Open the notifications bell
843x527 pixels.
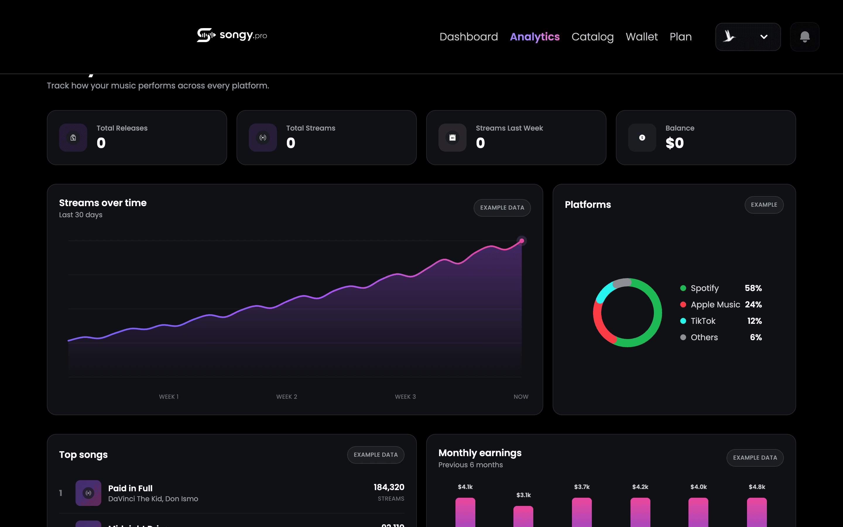pyautogui.click(x=805, y=37)
